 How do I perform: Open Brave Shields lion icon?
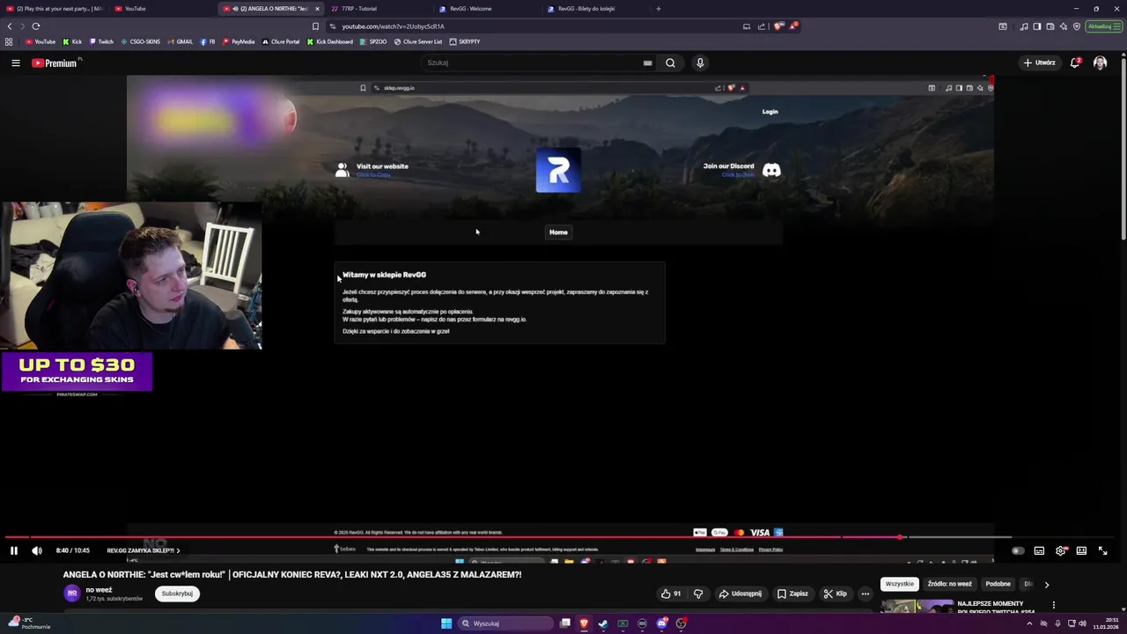pos(778,26)
